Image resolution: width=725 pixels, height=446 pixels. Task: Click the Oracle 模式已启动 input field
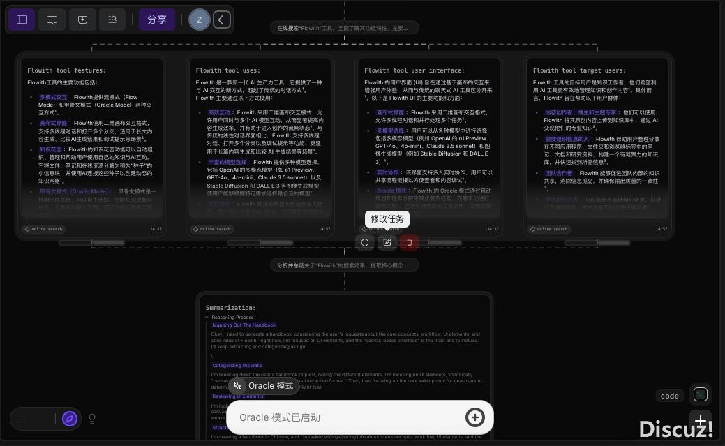click(360, 417)
